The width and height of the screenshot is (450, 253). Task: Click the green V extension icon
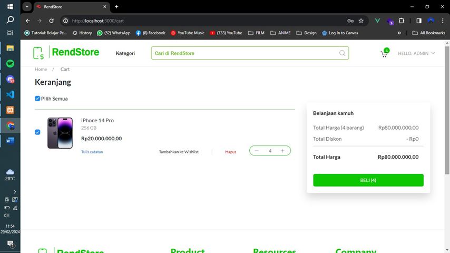click(x=377, y=21)
